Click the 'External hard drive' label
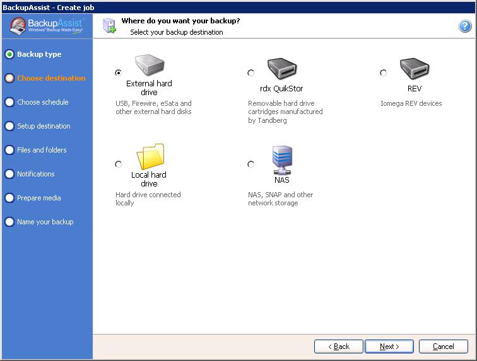The image size is (477, 361). pyautogui.click(x=149, y=88)
